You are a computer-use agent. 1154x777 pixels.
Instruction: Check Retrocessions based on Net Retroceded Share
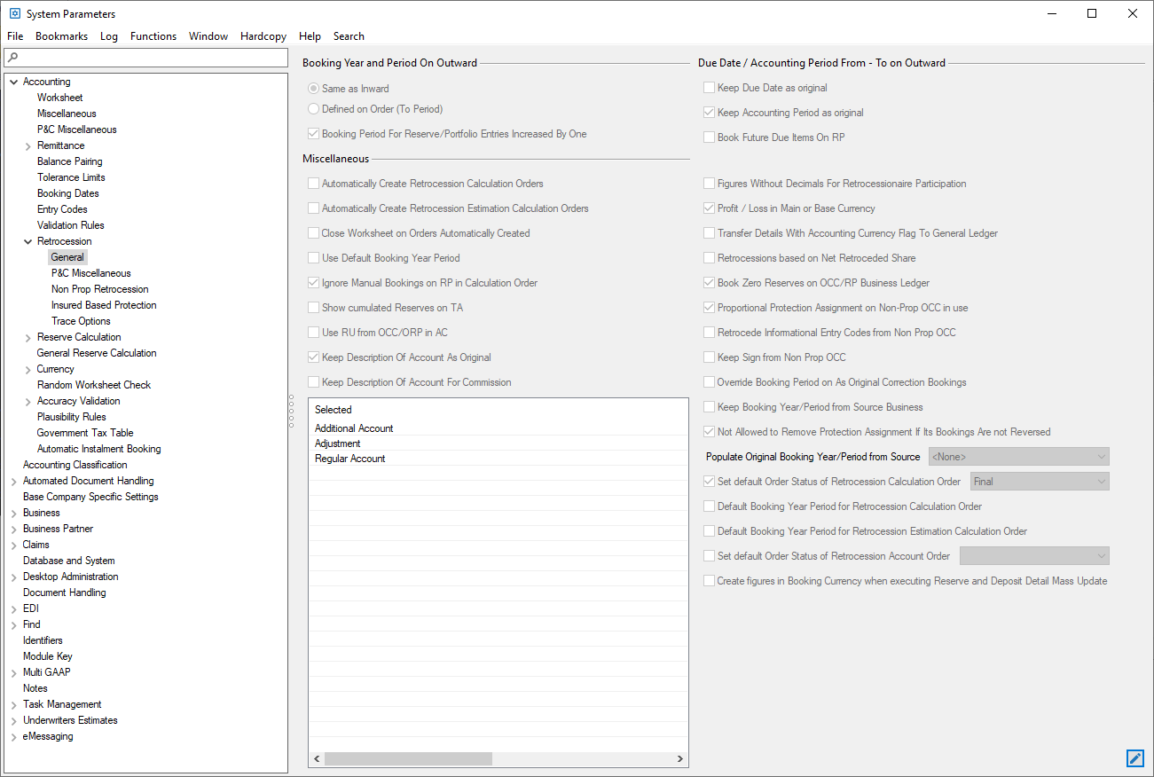[709, 258]
